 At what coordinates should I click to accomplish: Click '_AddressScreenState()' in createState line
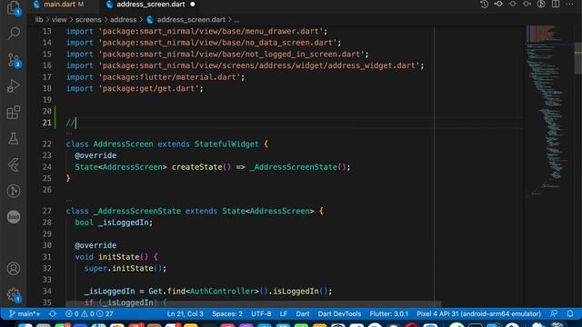(298, 167)
